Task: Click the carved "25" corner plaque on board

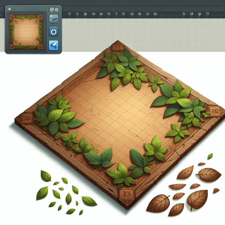Action: (126, 194)
